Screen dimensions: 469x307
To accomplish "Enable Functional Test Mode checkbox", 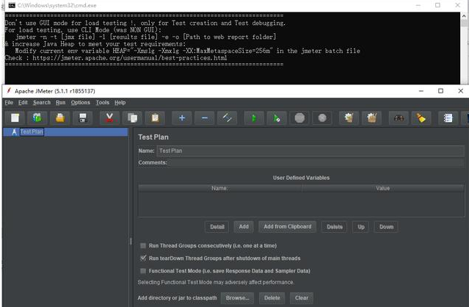I will [x=143, y=271].
